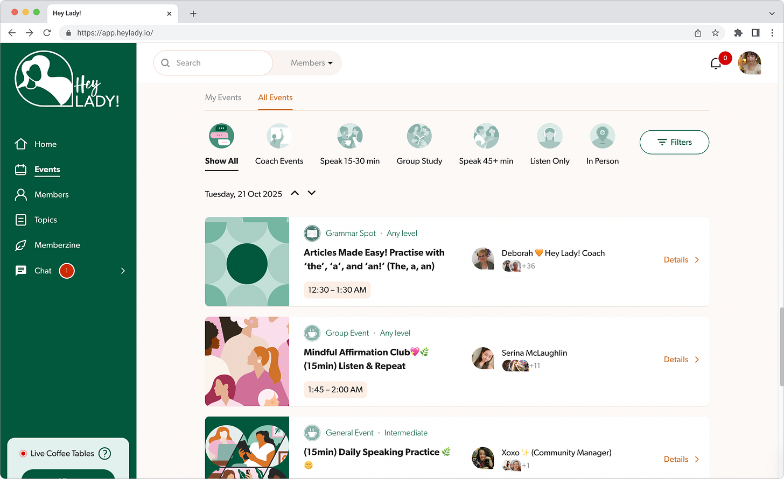The width and height of the screenshot is (784, 479).
Task: Click the 1:45 – 2:00 AM time badge
Action: coord(335,390)
